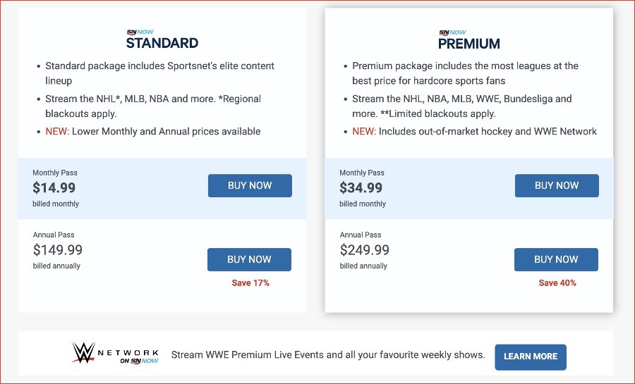Click the Save 40% label

coord(557,283)
